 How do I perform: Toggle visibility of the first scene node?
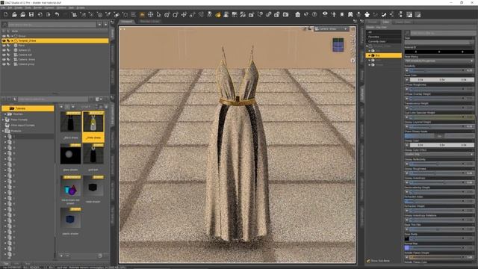pos(4,36)
